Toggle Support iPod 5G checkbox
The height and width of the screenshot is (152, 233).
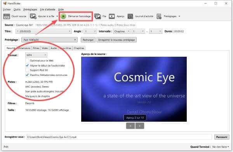[27, 70]
